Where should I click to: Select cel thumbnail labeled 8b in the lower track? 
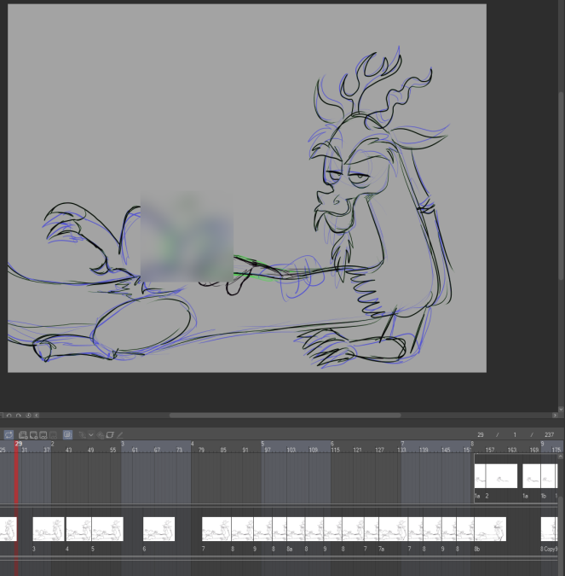tap(490, 529)
